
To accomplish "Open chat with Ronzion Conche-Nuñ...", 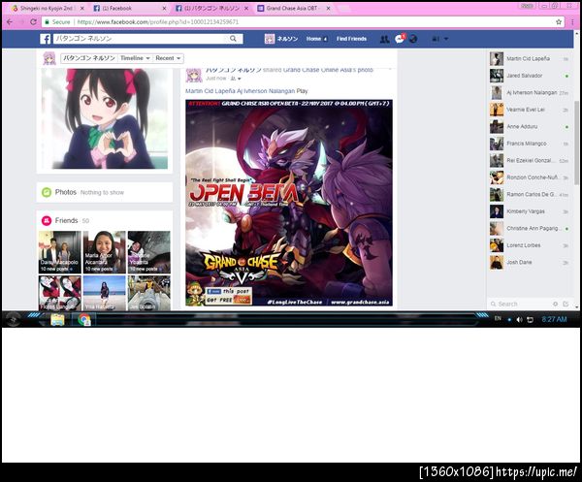I will [530, 177].
